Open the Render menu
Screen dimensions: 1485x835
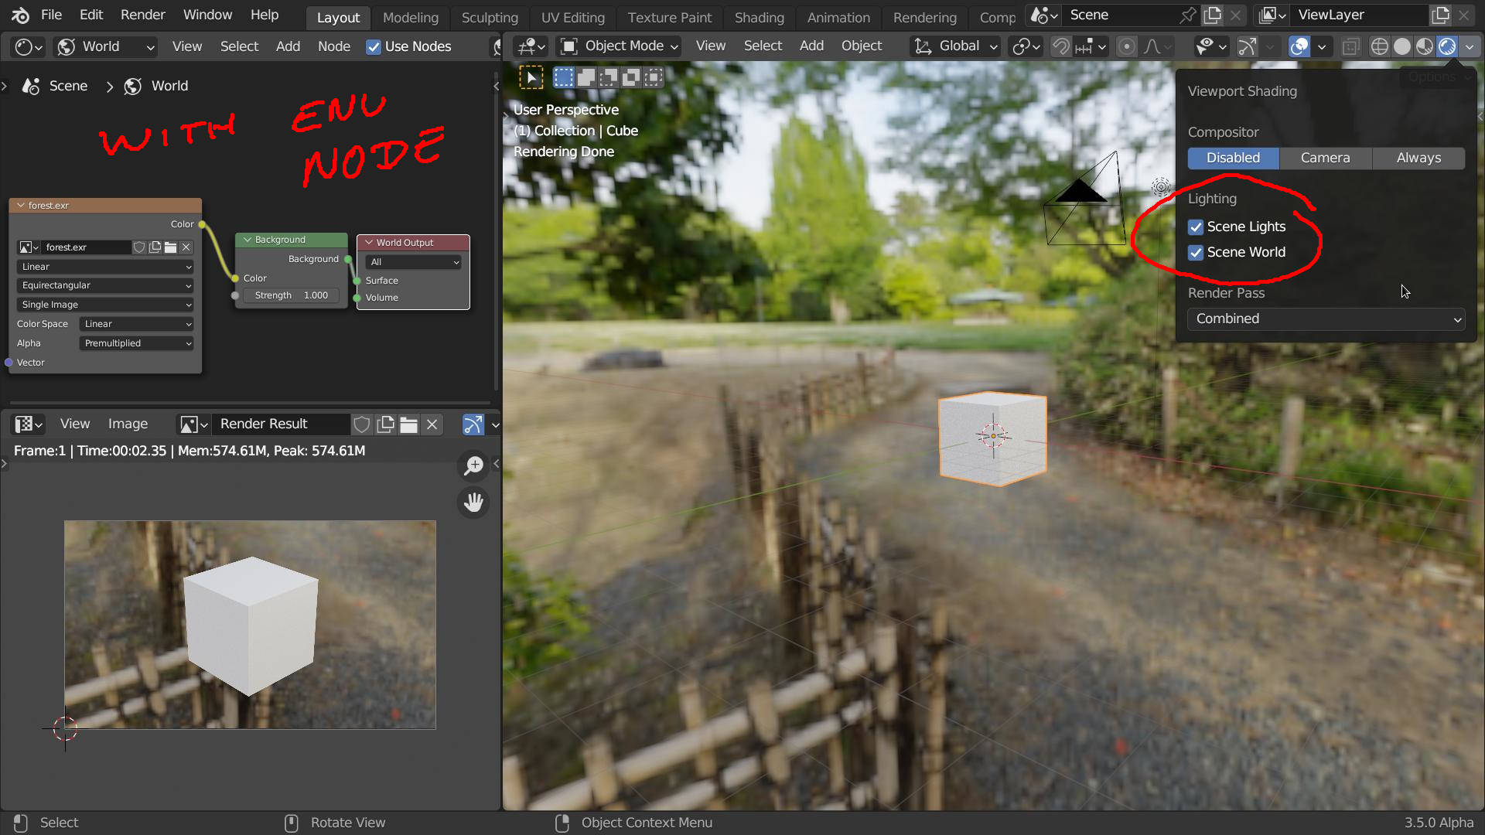(x=142, y=15)
